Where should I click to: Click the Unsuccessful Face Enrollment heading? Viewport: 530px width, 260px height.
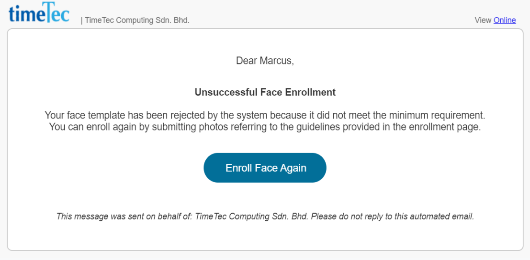265,92
